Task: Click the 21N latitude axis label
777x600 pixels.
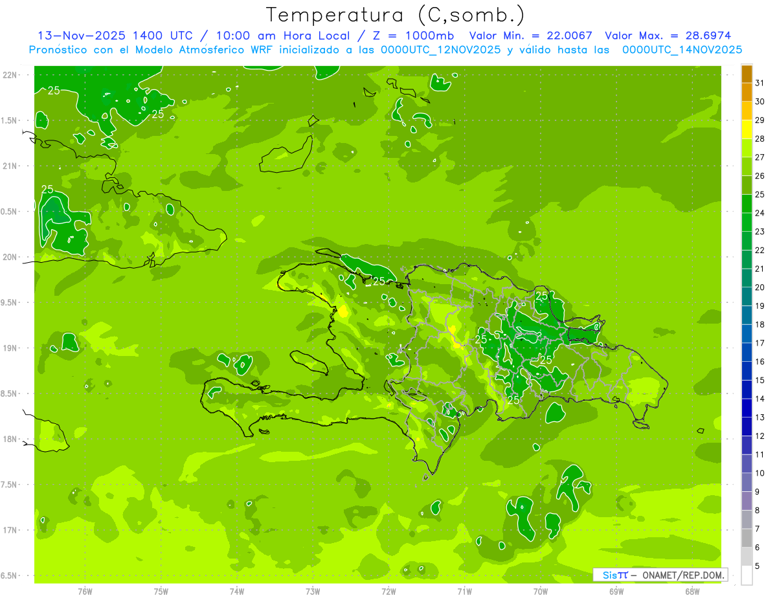Action: pyautogui.click(x=10, y=166)
